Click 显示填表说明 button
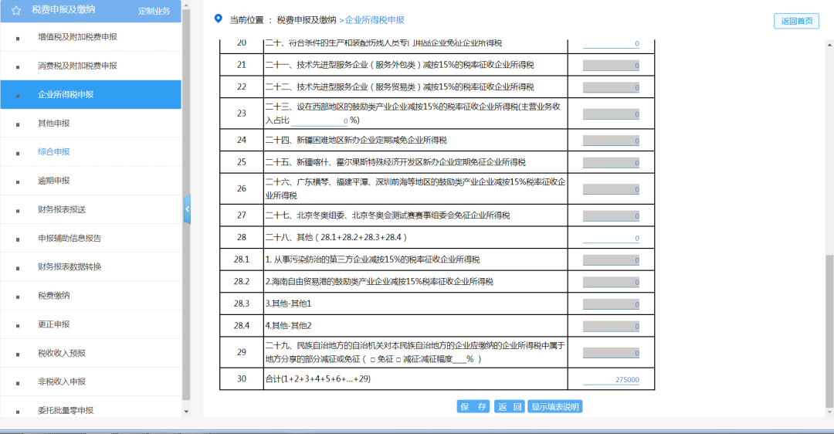Screen dimensions: 834x434 pyautogui.click(x=554, y=406)
